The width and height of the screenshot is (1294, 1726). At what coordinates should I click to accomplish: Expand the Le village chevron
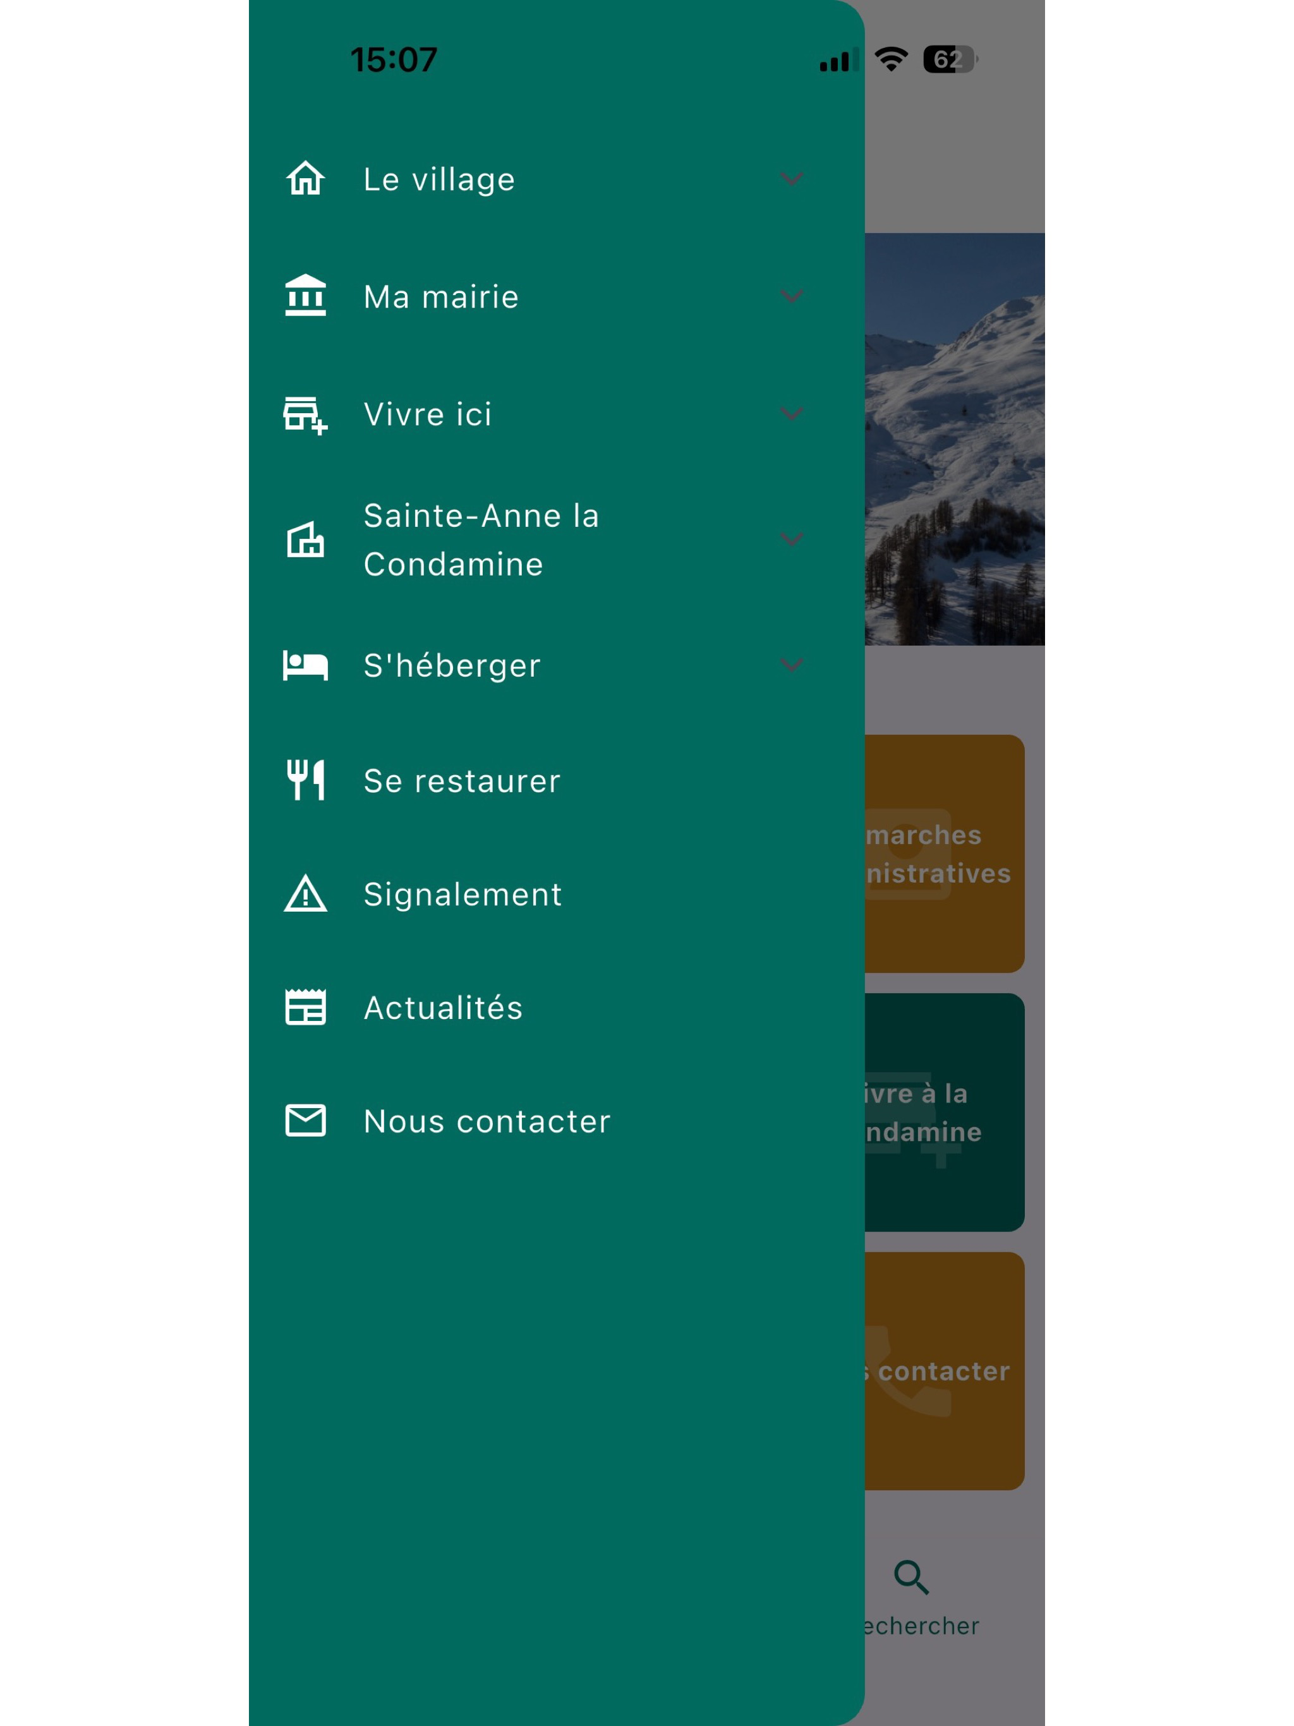[792, 179]
